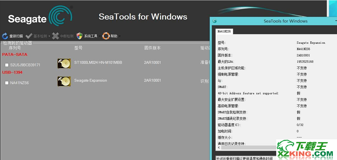Click the Seagate spiral logo
Image resolution: width=337 pixels, height=160 pixels.
[60, 16]
